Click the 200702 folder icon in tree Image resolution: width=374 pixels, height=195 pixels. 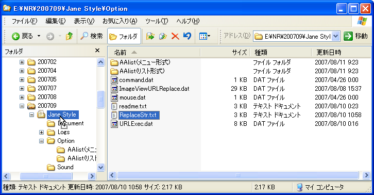31,62
